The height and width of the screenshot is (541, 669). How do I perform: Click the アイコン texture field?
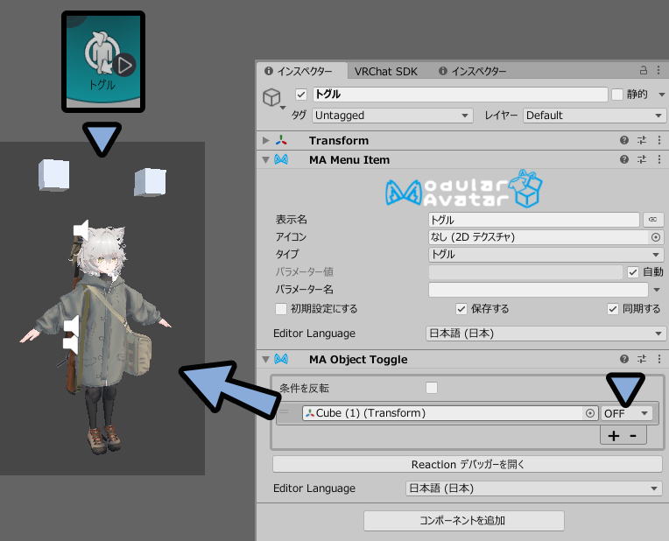tap(538, 236)
